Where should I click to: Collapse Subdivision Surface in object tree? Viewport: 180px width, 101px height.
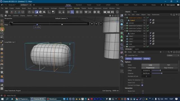click(x=125, y=31)
